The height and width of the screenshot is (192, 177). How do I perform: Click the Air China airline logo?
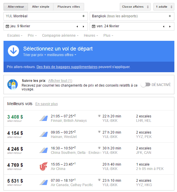[x=44, y=166]
